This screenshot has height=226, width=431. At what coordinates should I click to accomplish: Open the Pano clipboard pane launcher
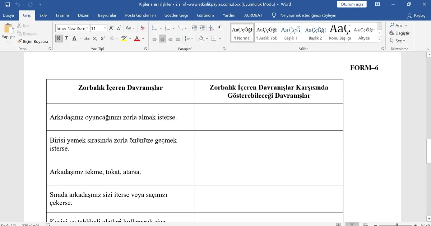pos(50,49)
